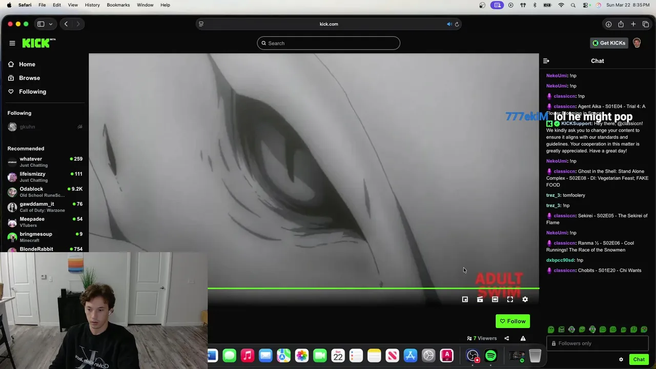This screenshot has height=369, width=656.
Task: Open the Safari File menu
Action: coord(42,5)
